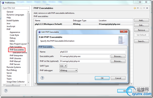Open PHP Libraries preferences
The height and width of the screenshot is (98, 153).
(x=16, y=59)
